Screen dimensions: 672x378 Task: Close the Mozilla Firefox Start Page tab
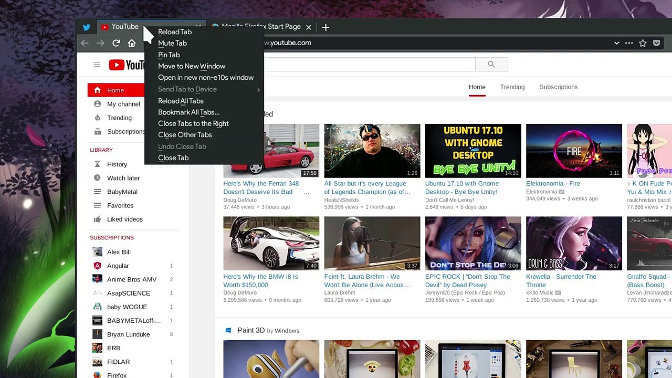tap(309, 27)
